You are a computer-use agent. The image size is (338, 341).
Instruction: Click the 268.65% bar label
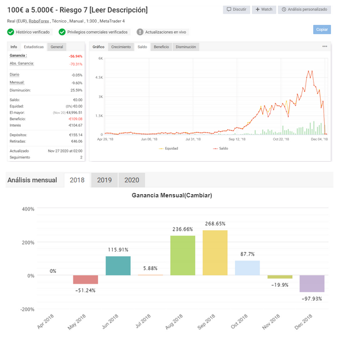pyautogui.click(x=215, y=224)
